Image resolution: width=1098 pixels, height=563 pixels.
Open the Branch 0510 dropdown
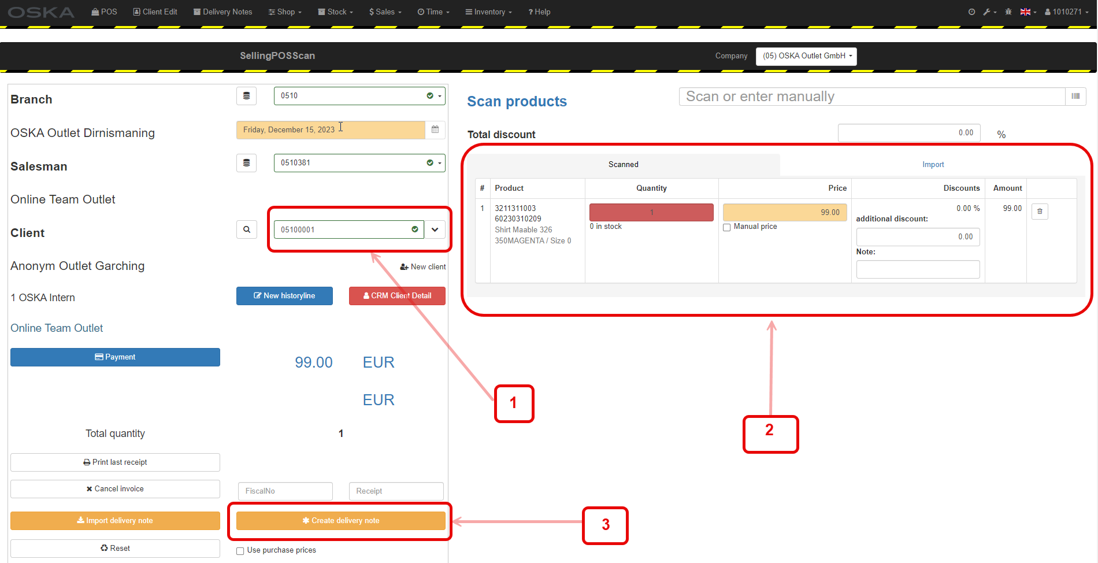click(x=359, y=96)
